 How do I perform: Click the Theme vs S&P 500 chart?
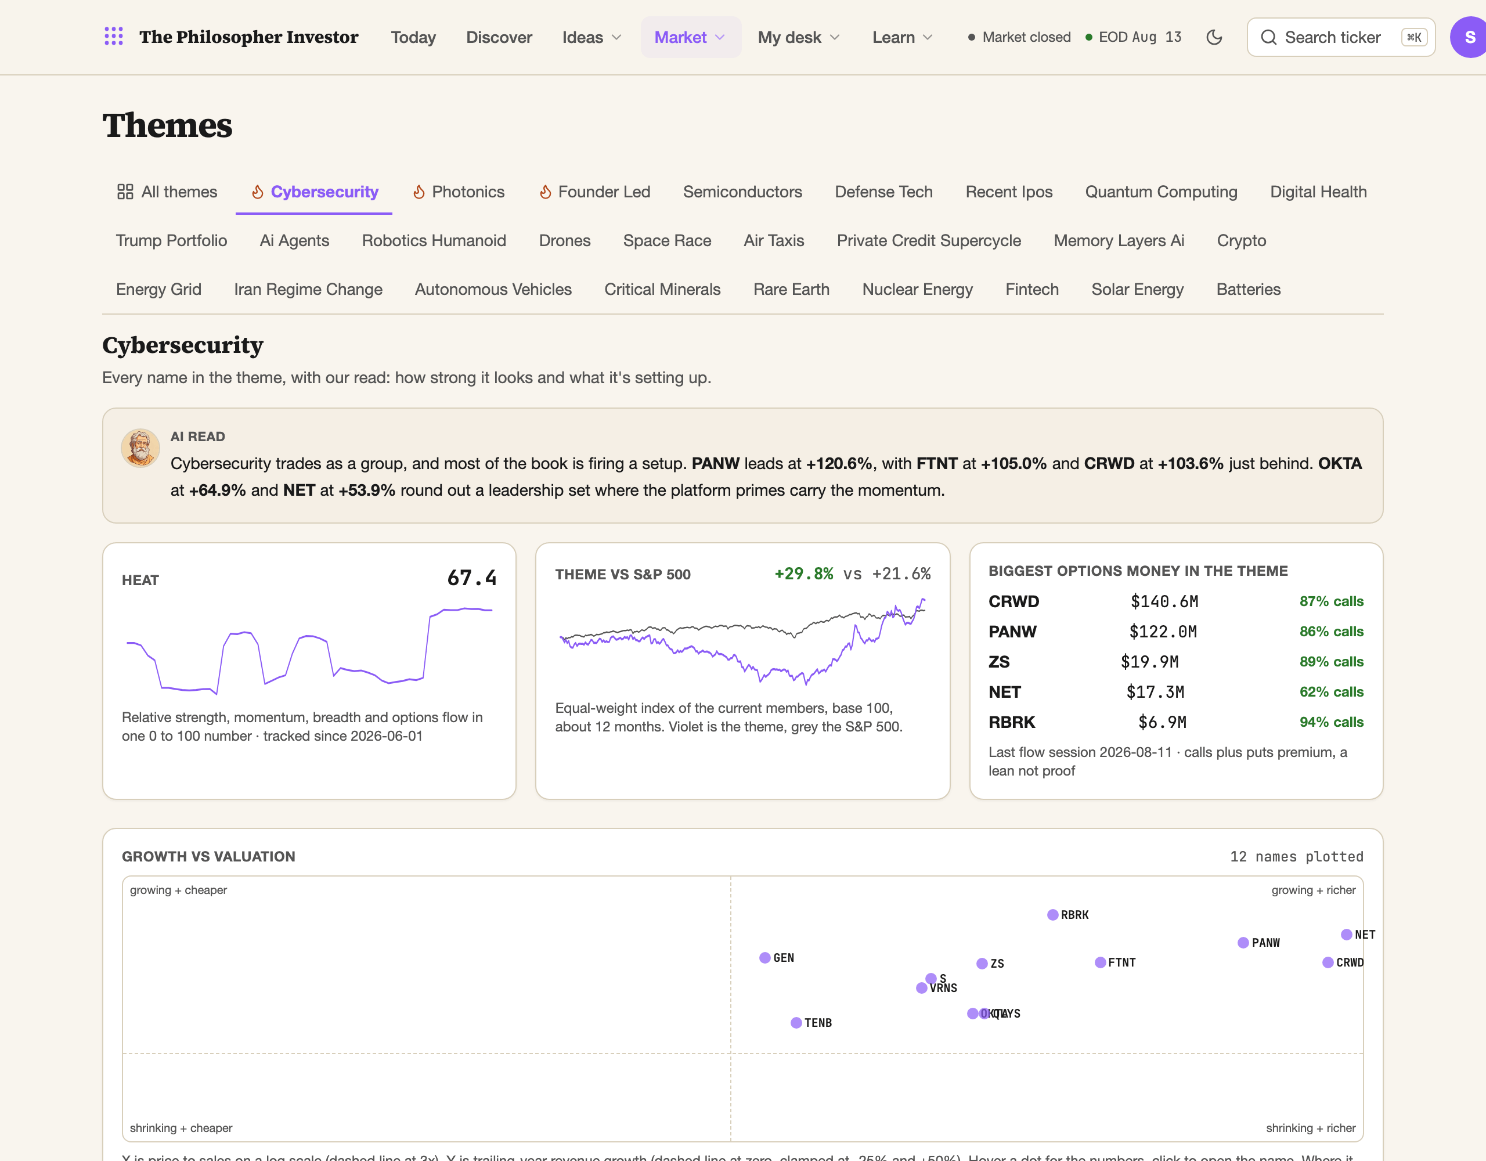point(742,642)
